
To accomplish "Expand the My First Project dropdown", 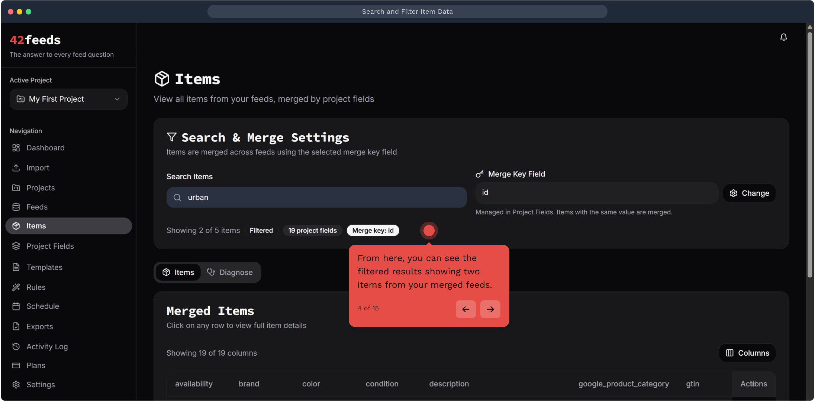I will click(68, 99).
